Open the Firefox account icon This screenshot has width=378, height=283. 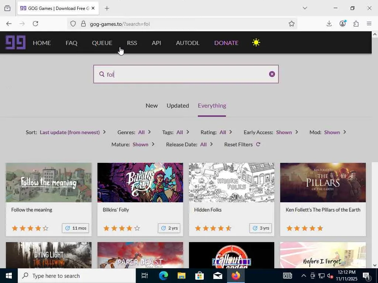point(343,23)
